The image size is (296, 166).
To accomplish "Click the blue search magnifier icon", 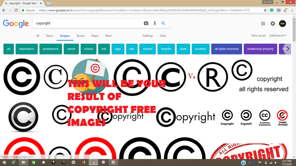I will coord(163,24).
